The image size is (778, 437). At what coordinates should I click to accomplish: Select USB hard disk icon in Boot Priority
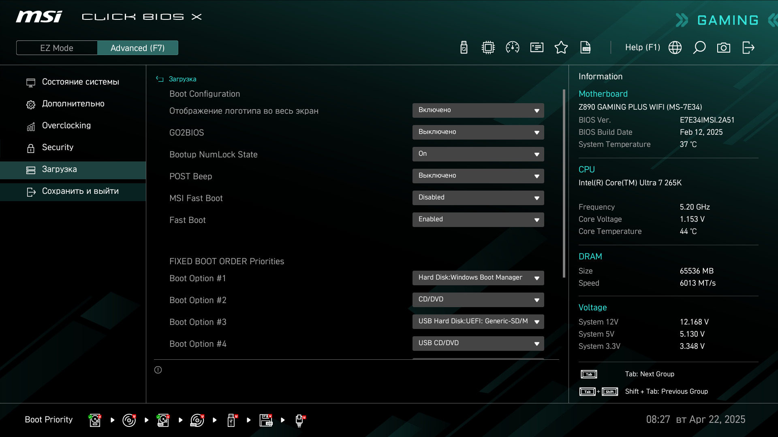(163, 420)
